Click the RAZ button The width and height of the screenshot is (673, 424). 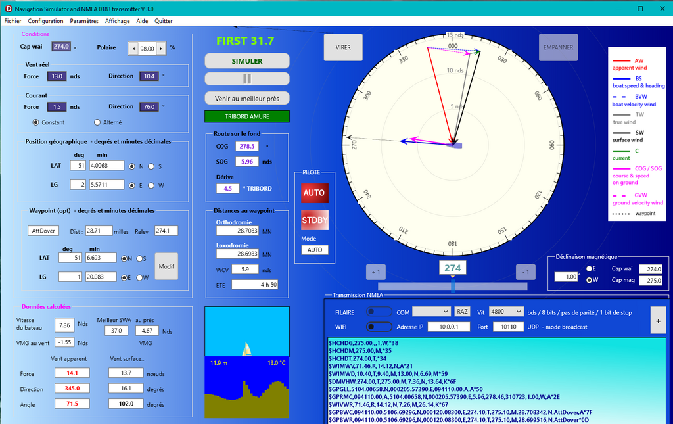point(462,312)
